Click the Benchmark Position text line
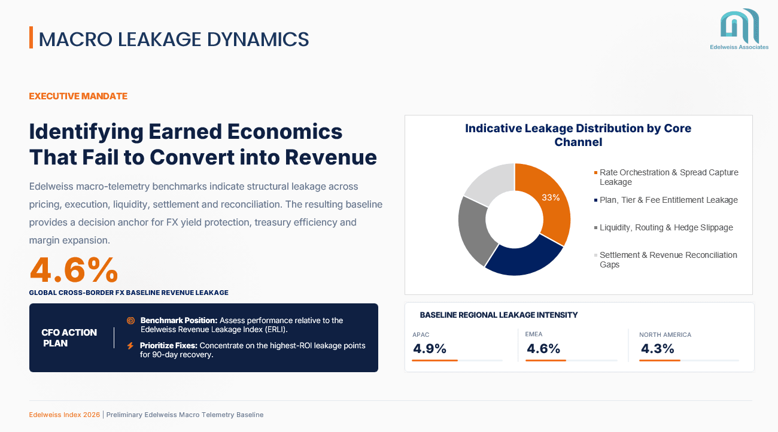 [x=242, y=325]
